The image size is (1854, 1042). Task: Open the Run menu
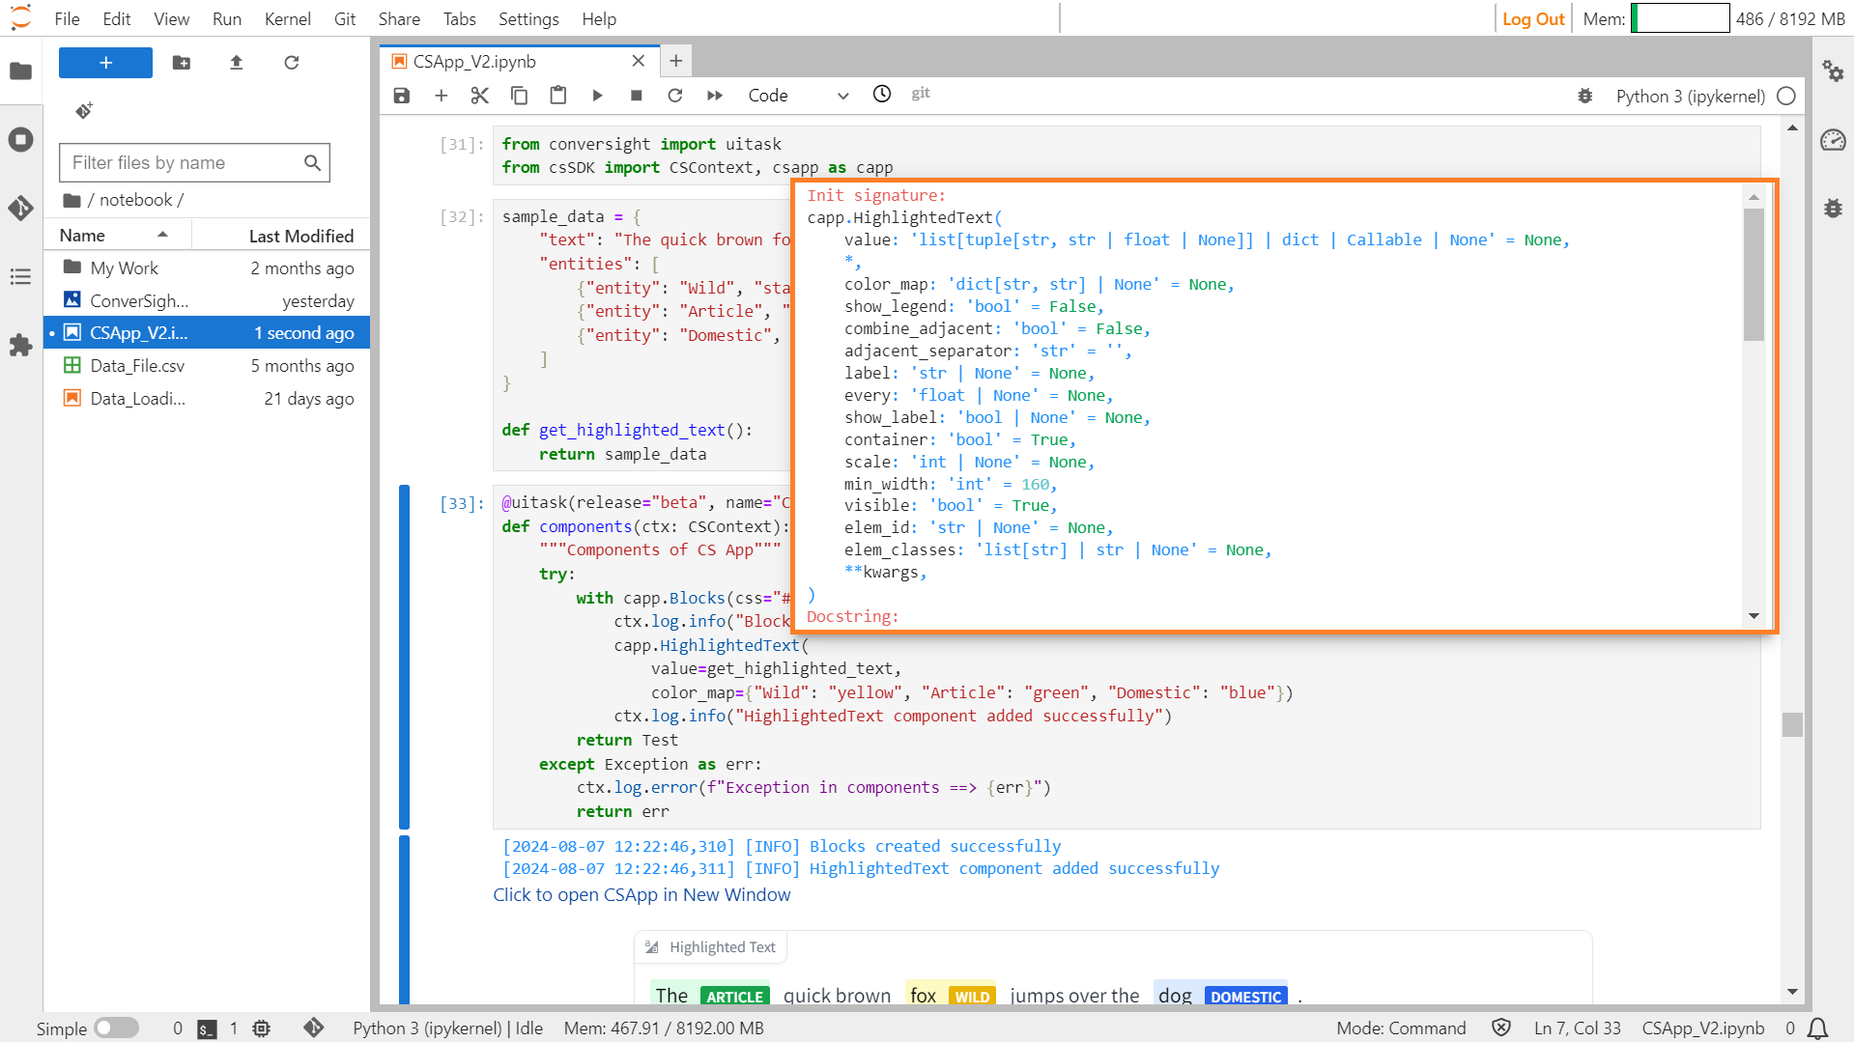click(x=226, y=18)
